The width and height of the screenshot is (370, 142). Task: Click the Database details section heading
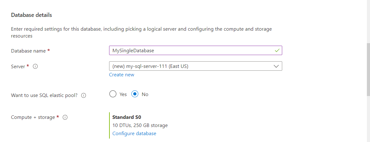click(x=31, y=15)
